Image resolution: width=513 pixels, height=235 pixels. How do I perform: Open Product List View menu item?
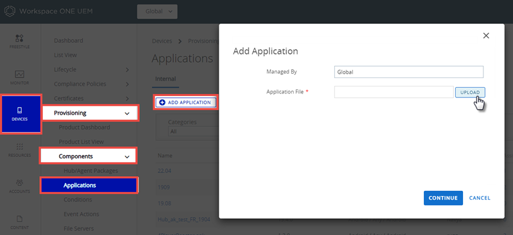81,142
